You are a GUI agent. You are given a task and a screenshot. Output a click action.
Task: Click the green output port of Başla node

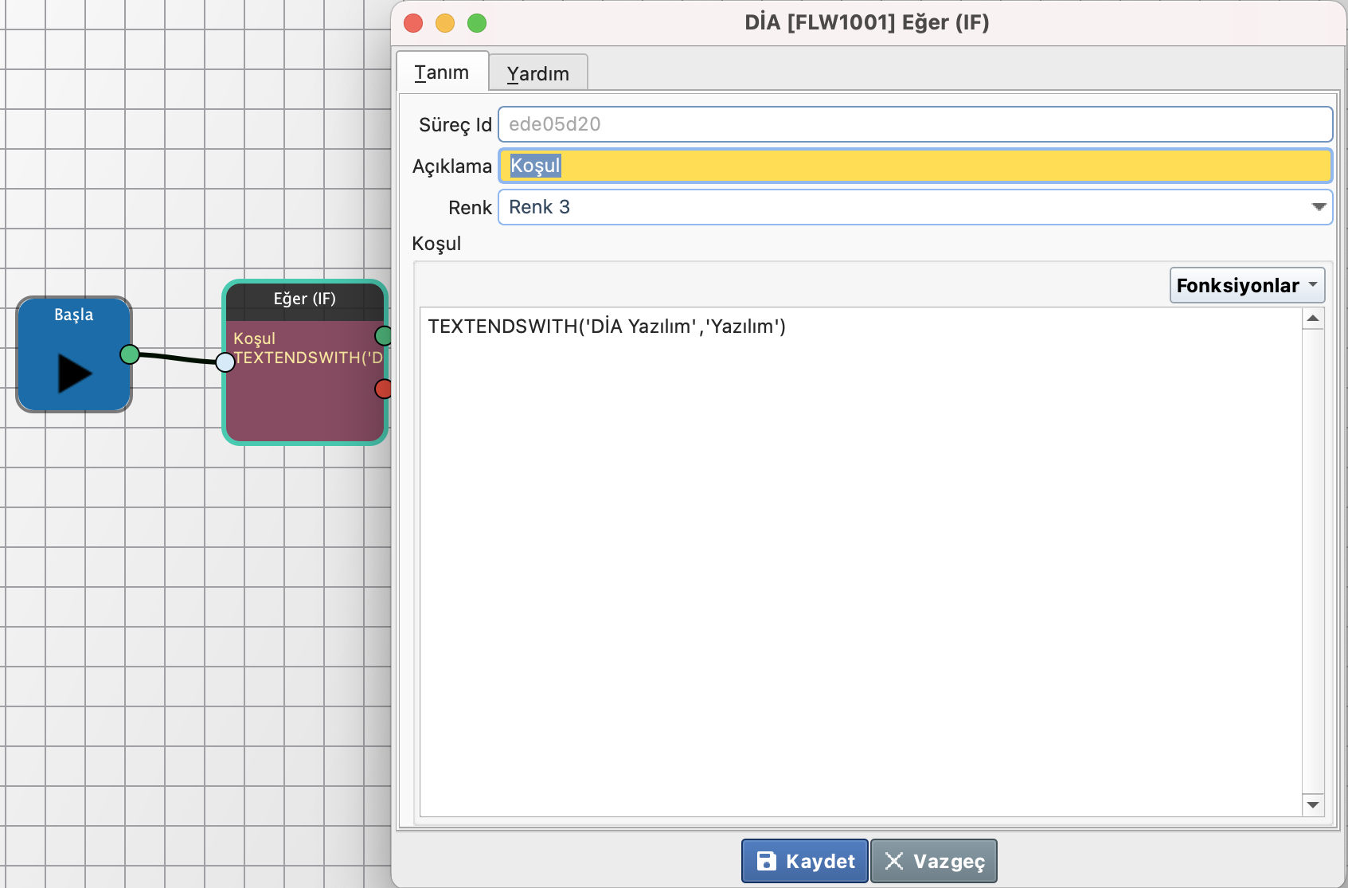130,354
